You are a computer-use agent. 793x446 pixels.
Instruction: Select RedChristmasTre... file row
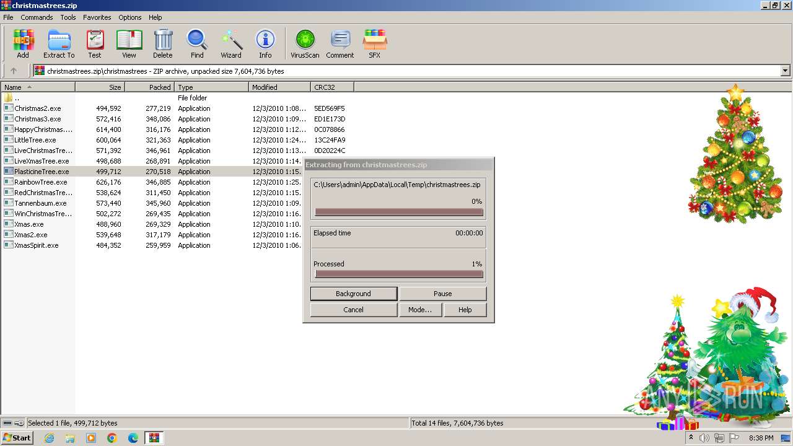pos(152,193)
